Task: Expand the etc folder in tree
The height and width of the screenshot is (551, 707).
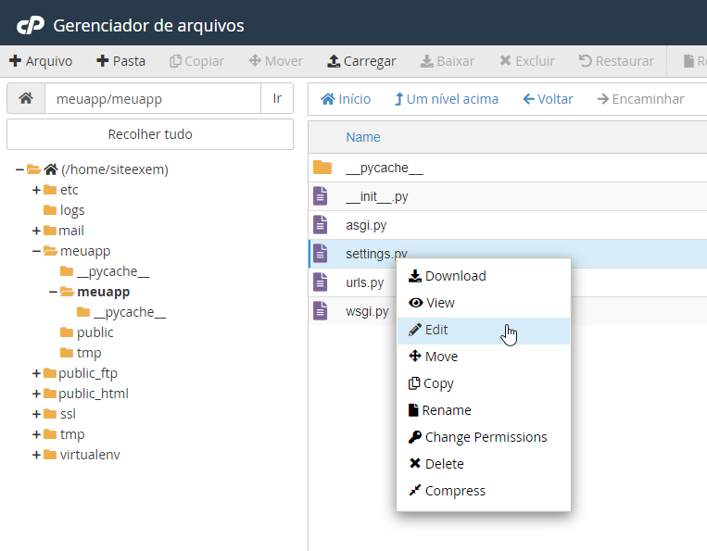Action: tap(36, 190)
